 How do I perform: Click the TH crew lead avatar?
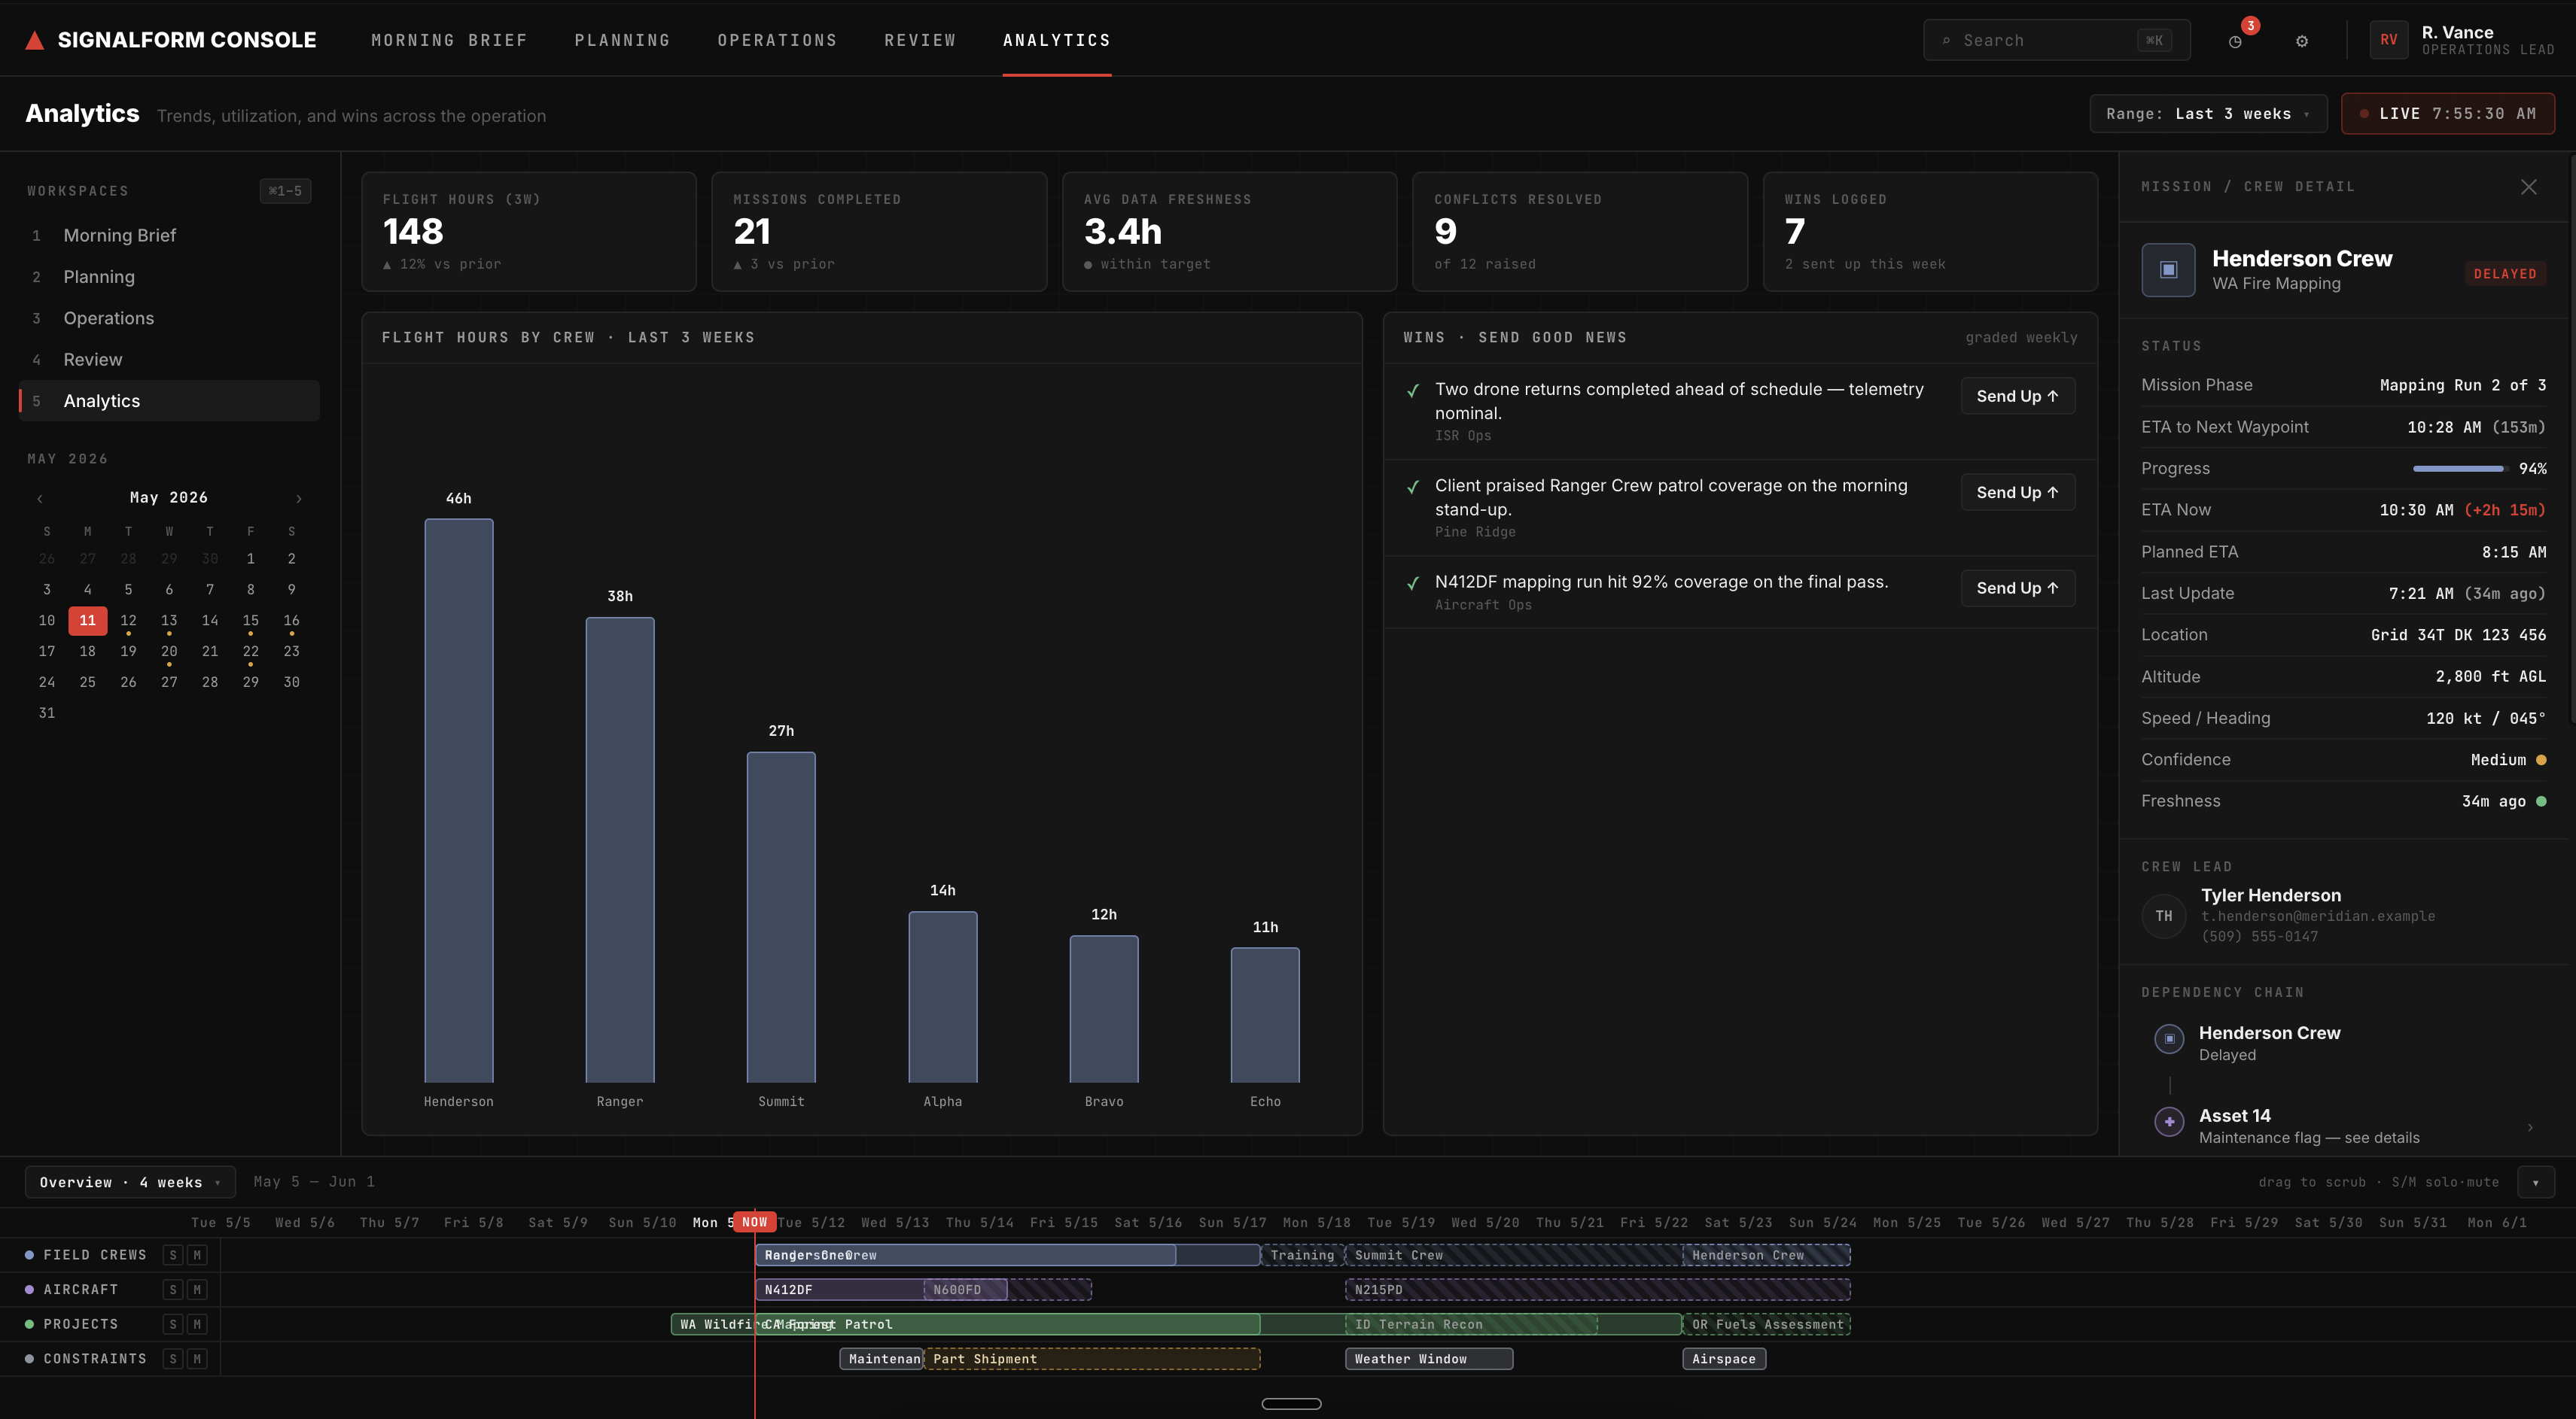[2164, 916]
